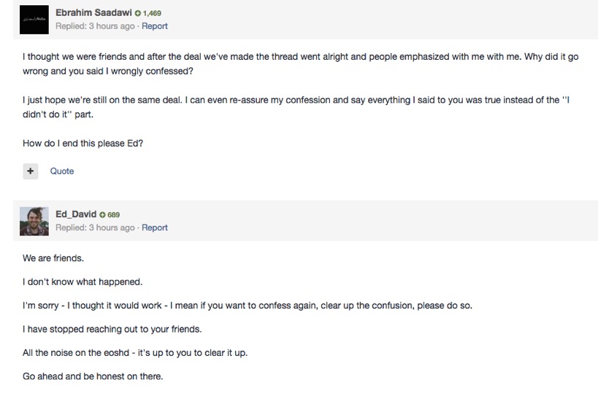Click 'Replied: 3 hours ago' on Ebrahim's post

click(x=95, y=26)
